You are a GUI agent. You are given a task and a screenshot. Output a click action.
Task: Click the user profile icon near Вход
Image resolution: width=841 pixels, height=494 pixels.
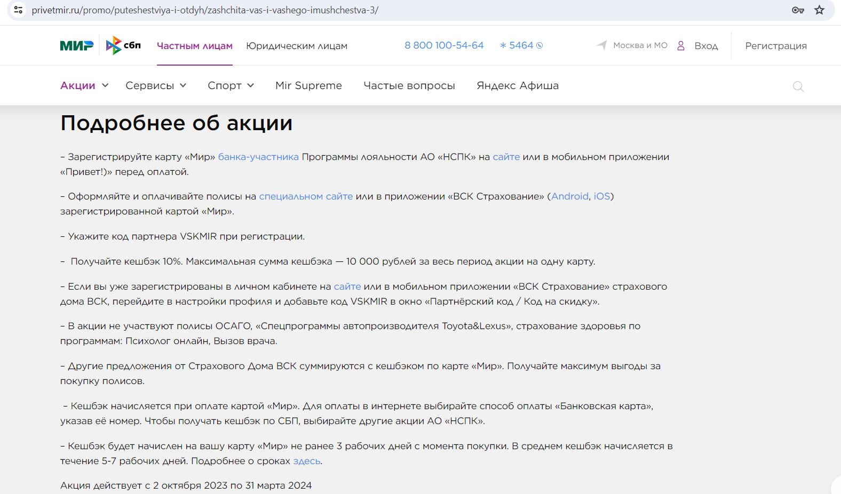pyautogui.click(x=681, y=46)
